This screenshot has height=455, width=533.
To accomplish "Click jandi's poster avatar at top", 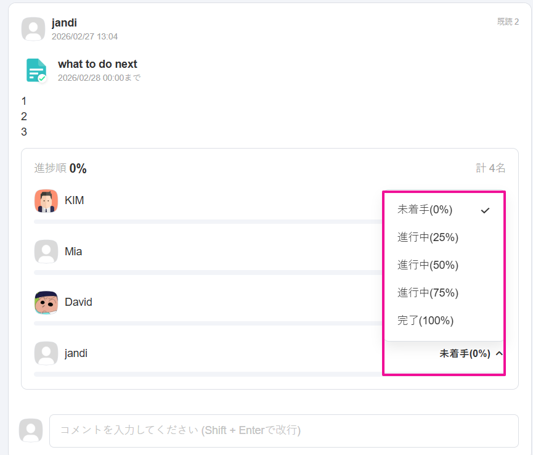I will click(x=33, y=29).
